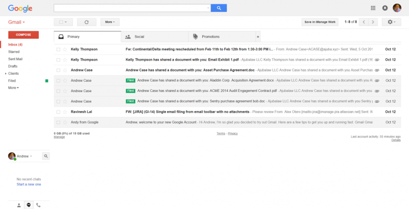
Task: Open the Filed label in sidebar
Action: [12, 81]
